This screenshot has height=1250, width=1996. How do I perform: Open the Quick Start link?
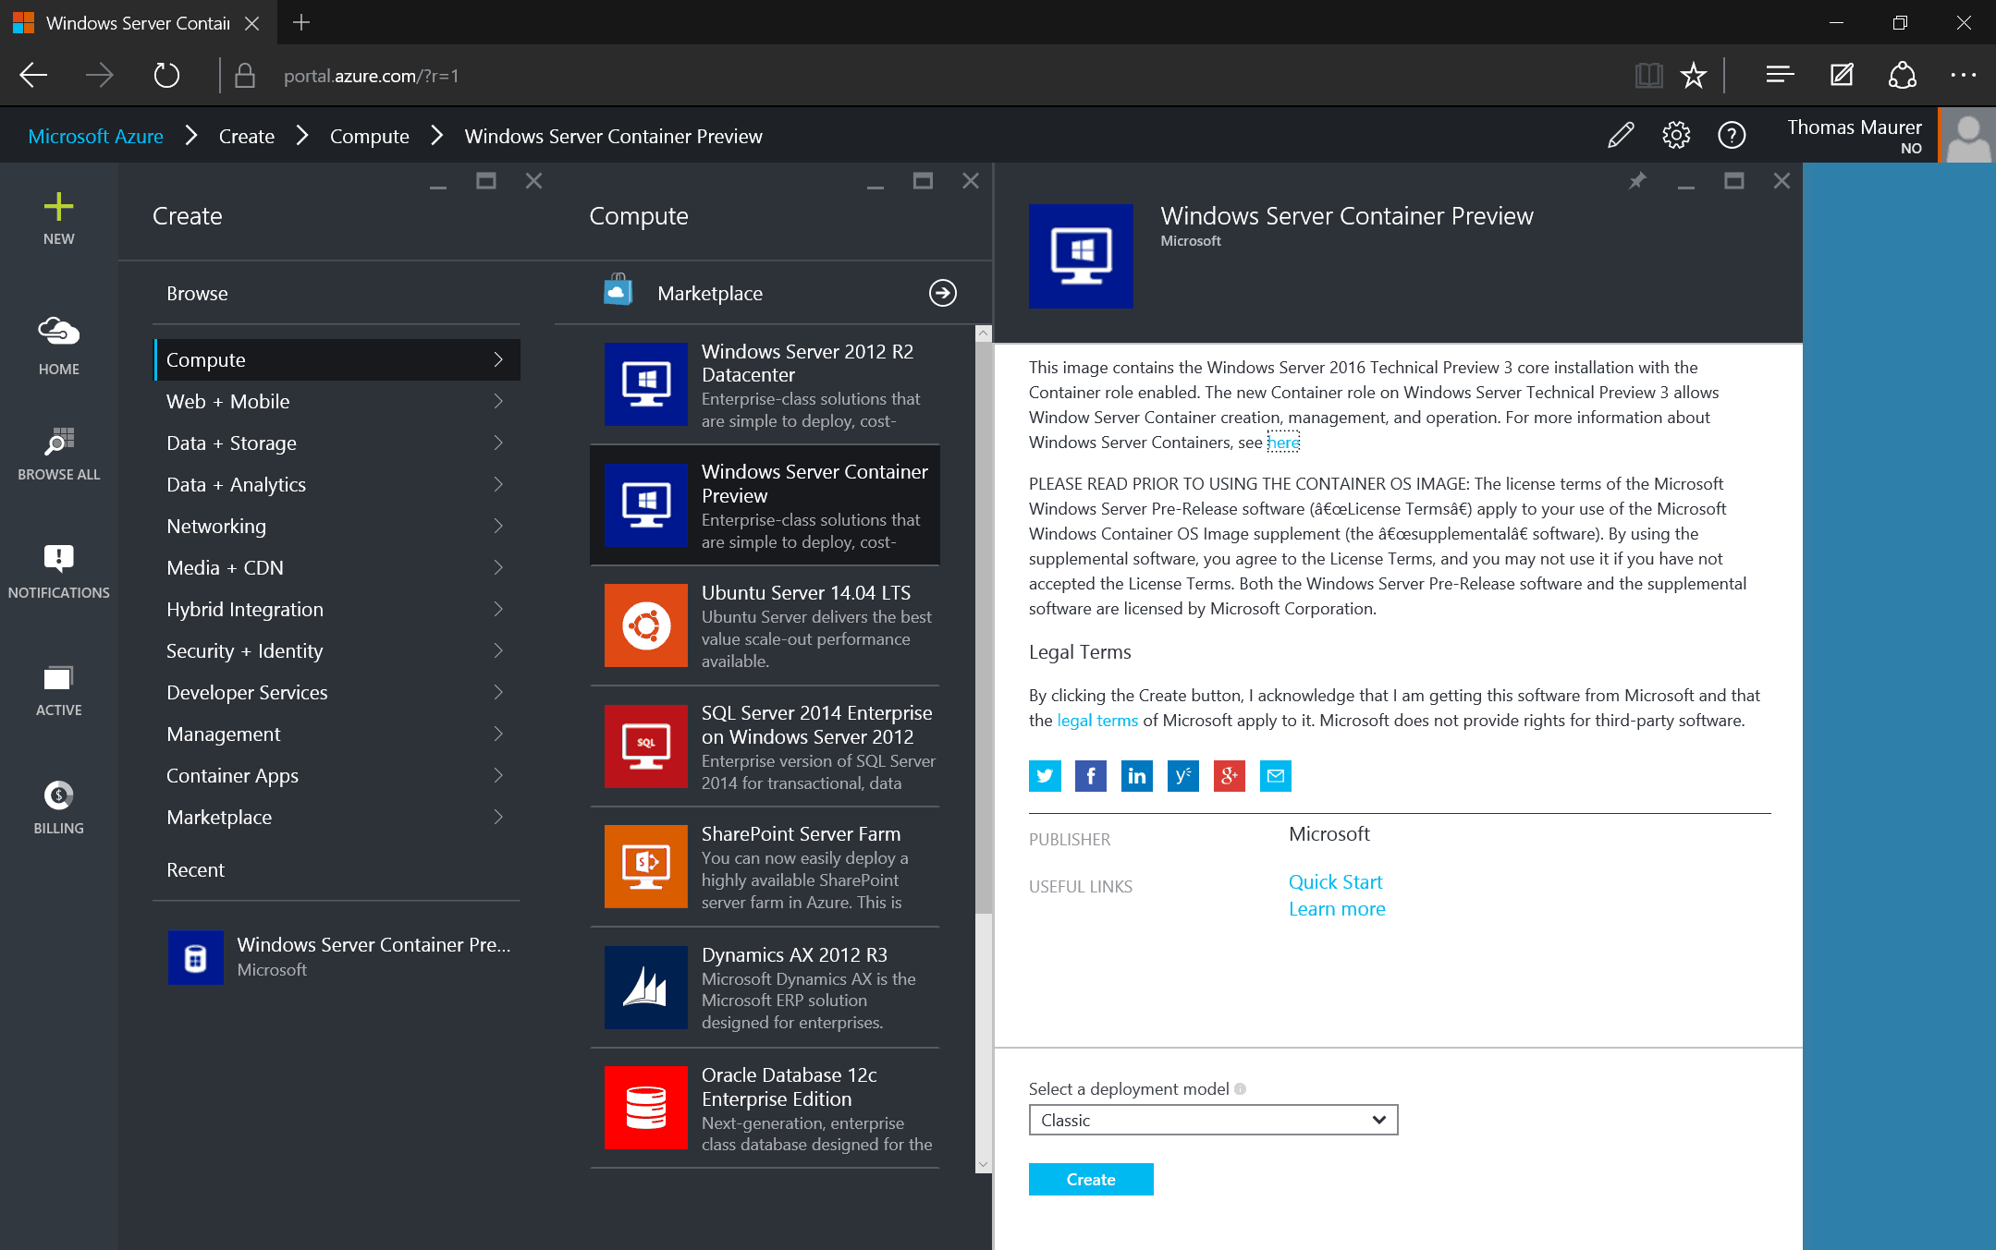[1335, 881]
